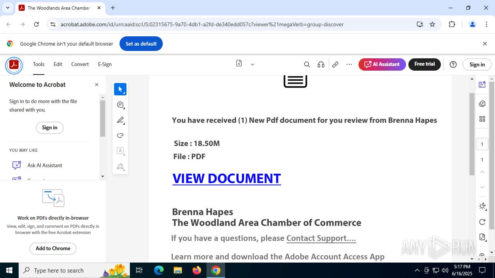Click Ask AI Assistant suggestion
Viewport: 495px width, 278px height.
(45, 165)
